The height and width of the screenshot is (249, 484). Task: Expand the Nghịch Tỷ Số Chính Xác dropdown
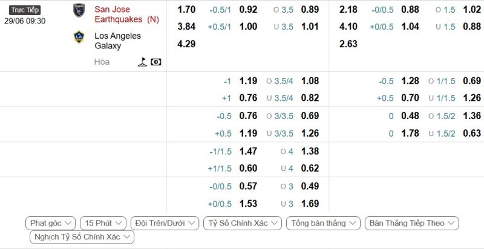click(82, 237)
